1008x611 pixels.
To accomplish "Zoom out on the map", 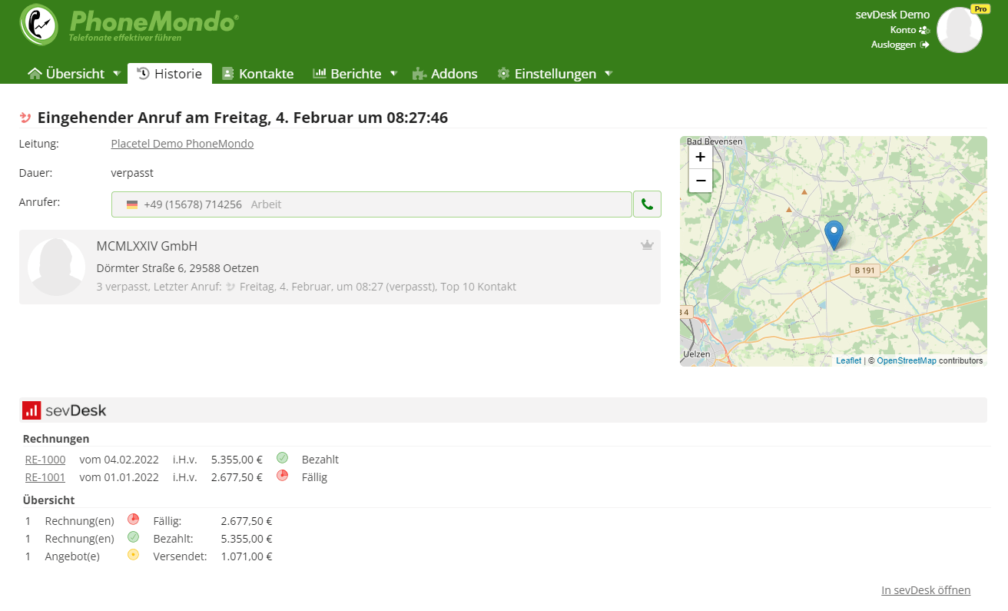I will tap(700, 181).
